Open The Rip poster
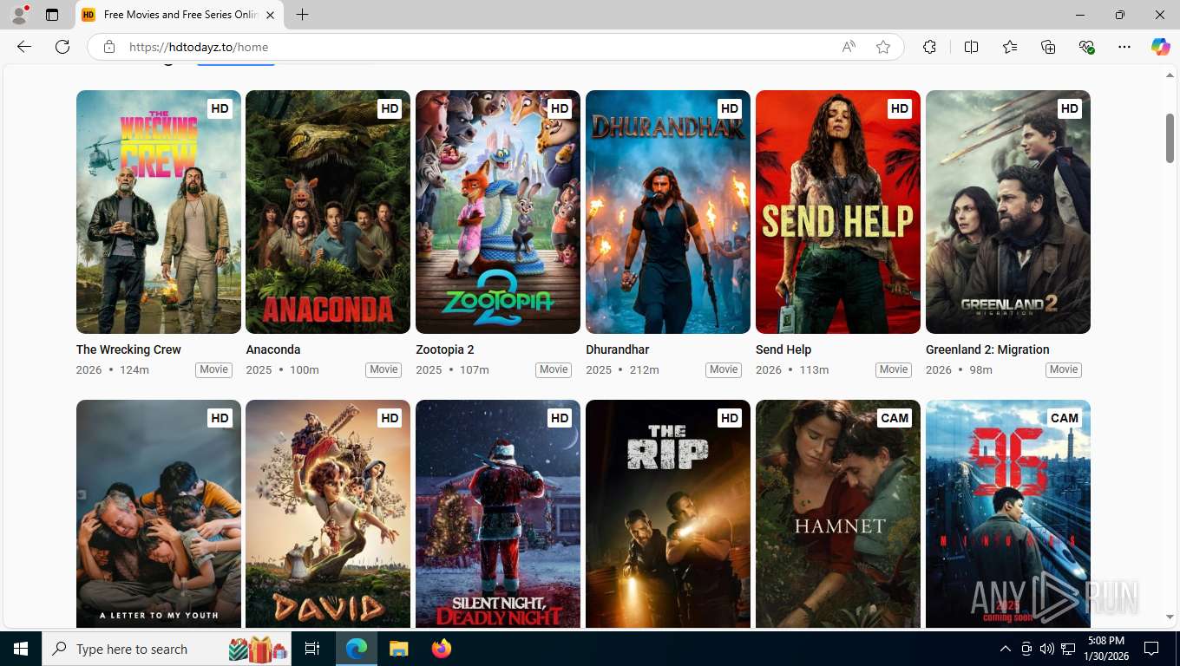 [x=668, y=513]
